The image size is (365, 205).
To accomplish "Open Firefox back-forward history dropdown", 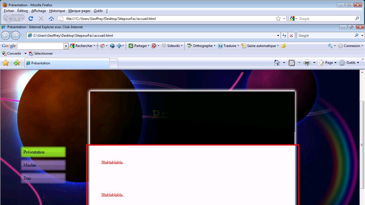I will (x=23, y=19).
